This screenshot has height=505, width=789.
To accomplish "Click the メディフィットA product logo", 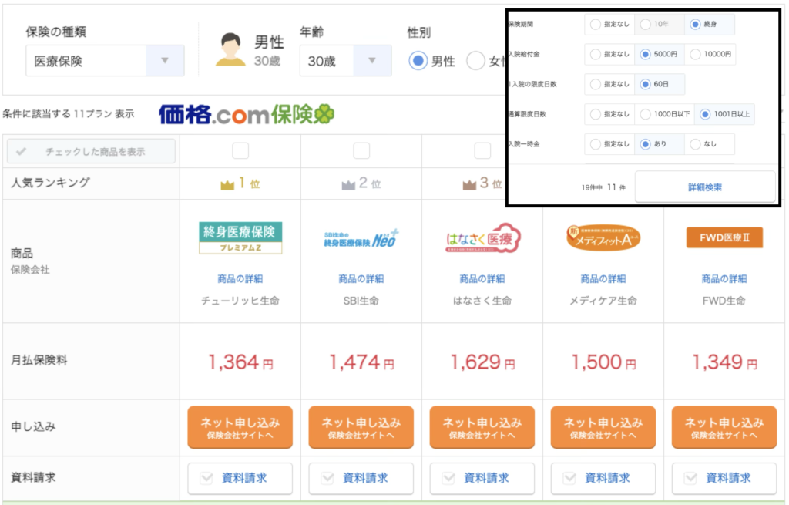I will (x=603, y=238).
